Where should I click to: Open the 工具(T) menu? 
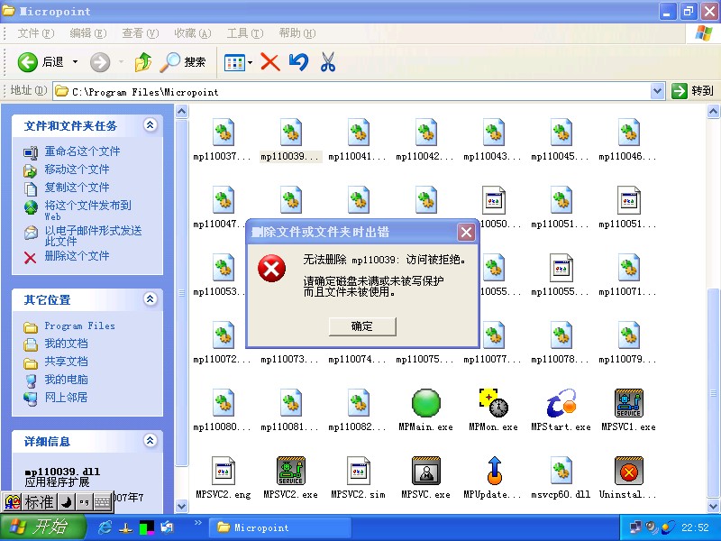point(243,33)
